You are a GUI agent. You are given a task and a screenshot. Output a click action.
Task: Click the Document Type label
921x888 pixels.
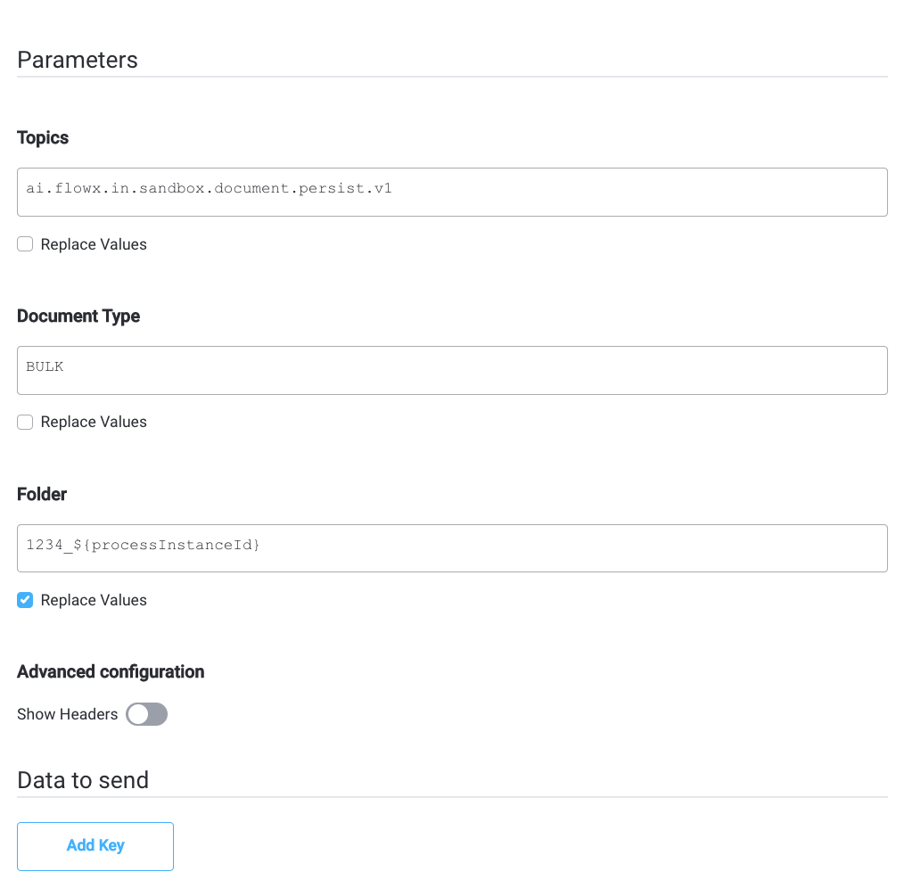(78, 316)
